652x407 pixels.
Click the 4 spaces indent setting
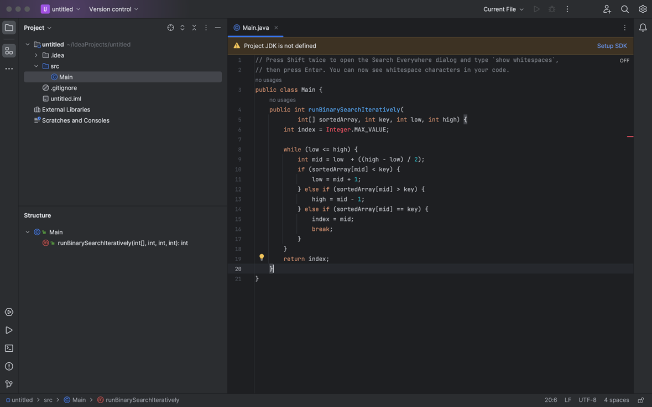pyautogui.click(x=616, y=400)
